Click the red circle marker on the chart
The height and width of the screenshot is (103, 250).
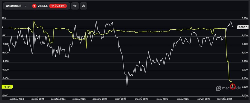233,87
